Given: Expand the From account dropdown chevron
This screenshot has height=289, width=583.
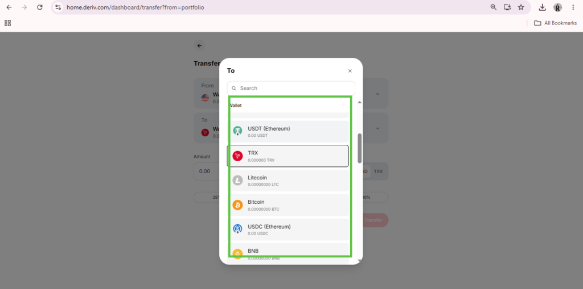Looking at the screenshot, I should 377,94.
